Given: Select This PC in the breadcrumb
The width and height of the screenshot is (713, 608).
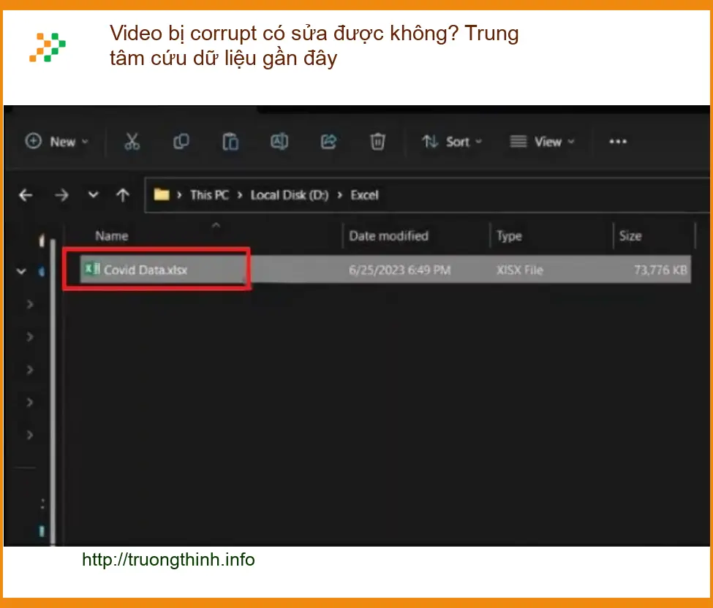Looking at the screenshot, I should [209, 195].
